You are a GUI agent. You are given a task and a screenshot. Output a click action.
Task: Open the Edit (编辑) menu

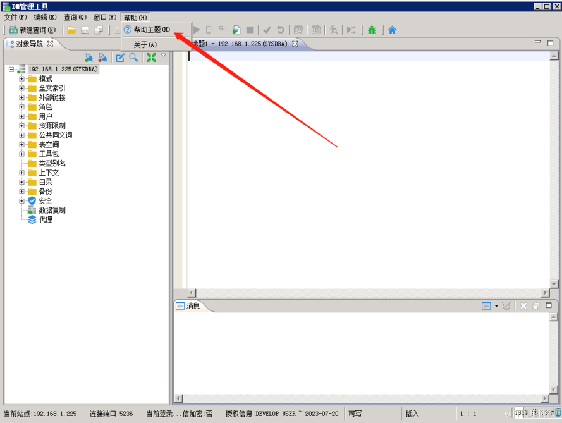45,17
